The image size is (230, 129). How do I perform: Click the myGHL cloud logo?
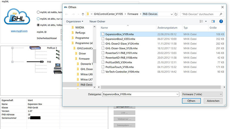[17, 17]
